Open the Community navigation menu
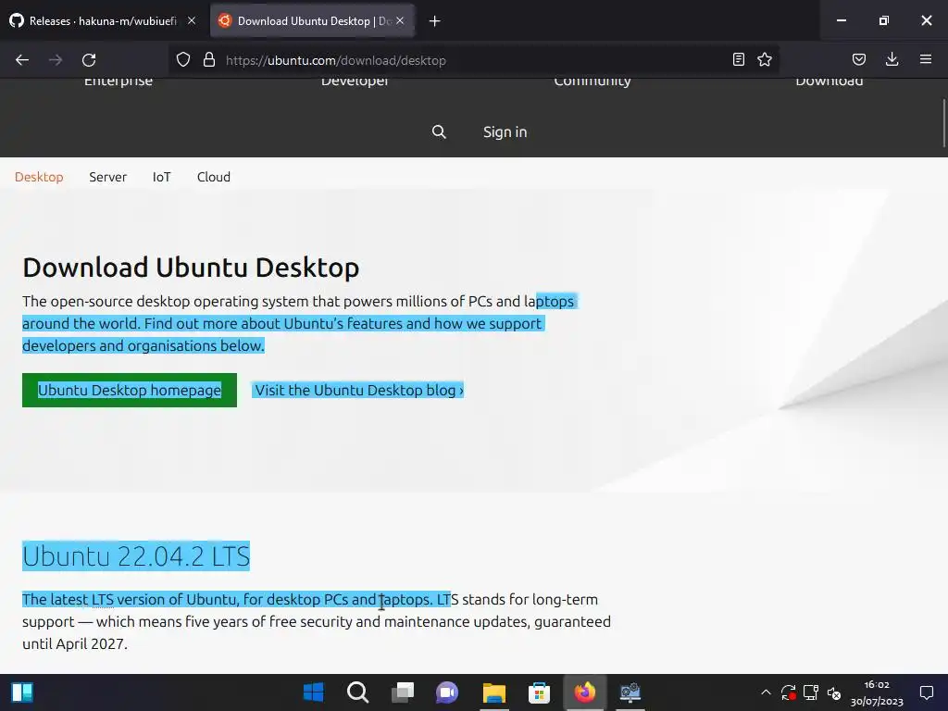 (x=592, y=81)
